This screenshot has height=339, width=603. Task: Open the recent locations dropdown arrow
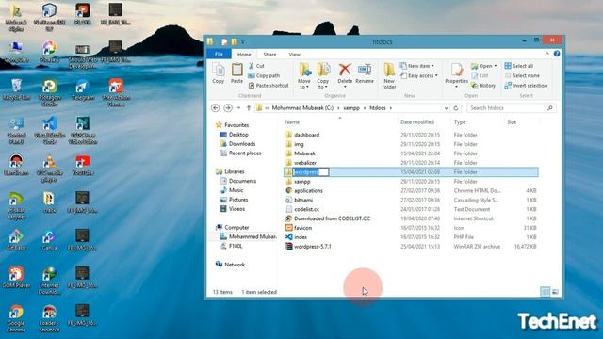(x=238, y=108)
